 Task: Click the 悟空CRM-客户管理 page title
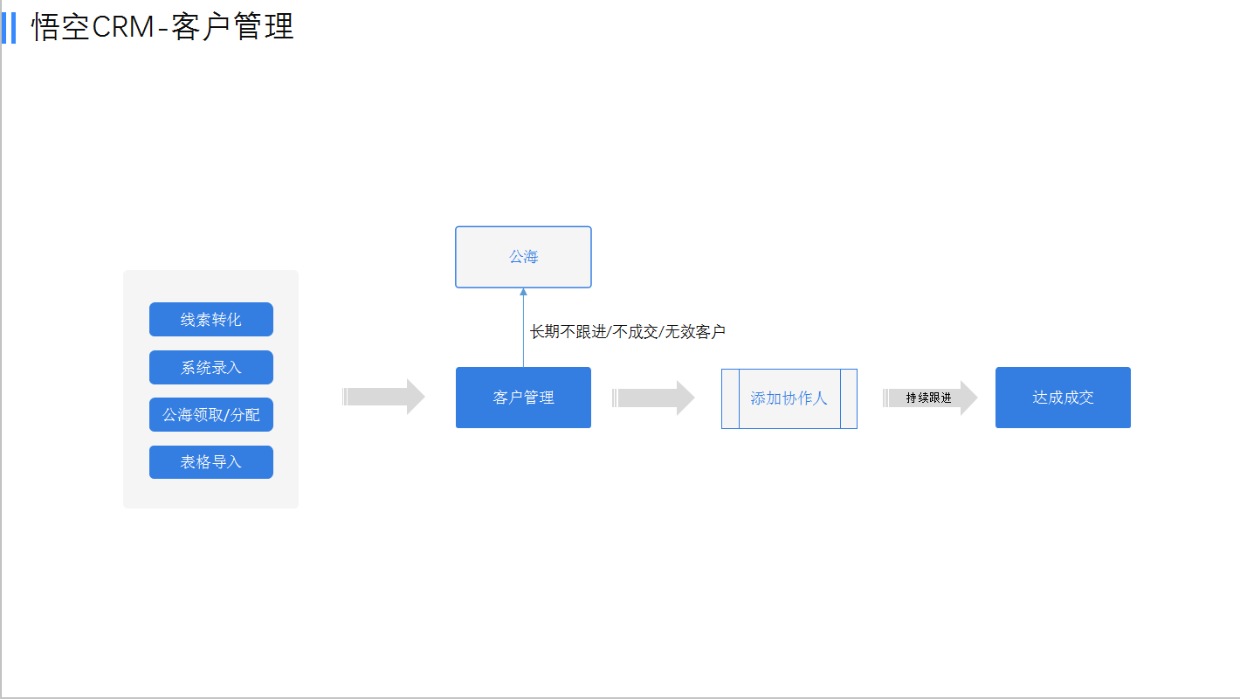[162, 27]
